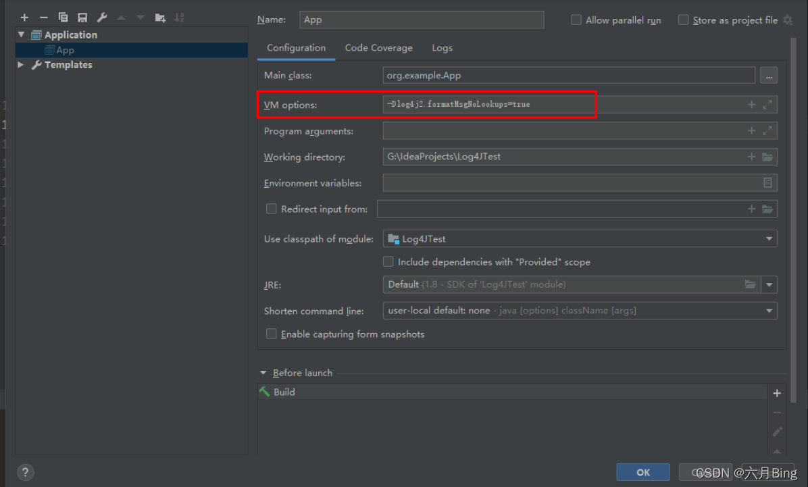
Task: Click into the Main class field
Action: (569, 75)
